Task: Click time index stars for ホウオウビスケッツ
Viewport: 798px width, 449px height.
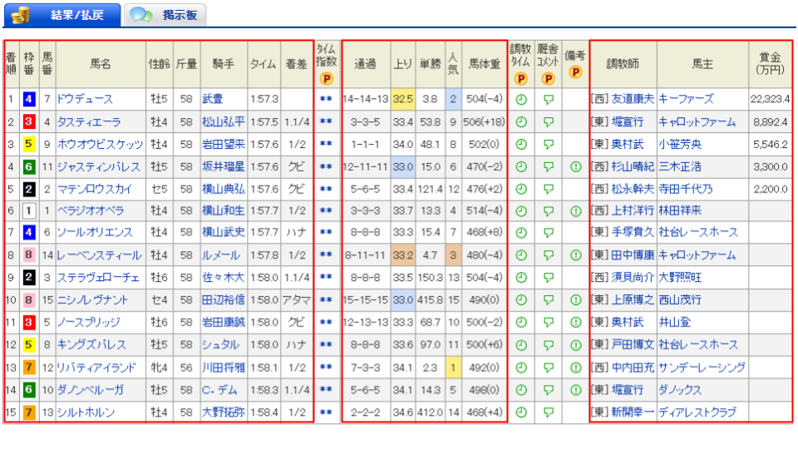Action: point(326,144)
